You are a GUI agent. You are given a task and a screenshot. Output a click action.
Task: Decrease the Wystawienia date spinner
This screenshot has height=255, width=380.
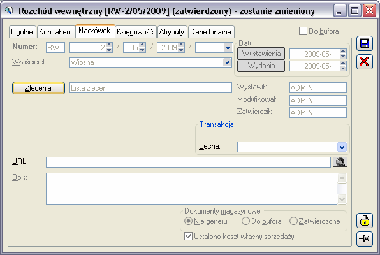tap(342, 56)
